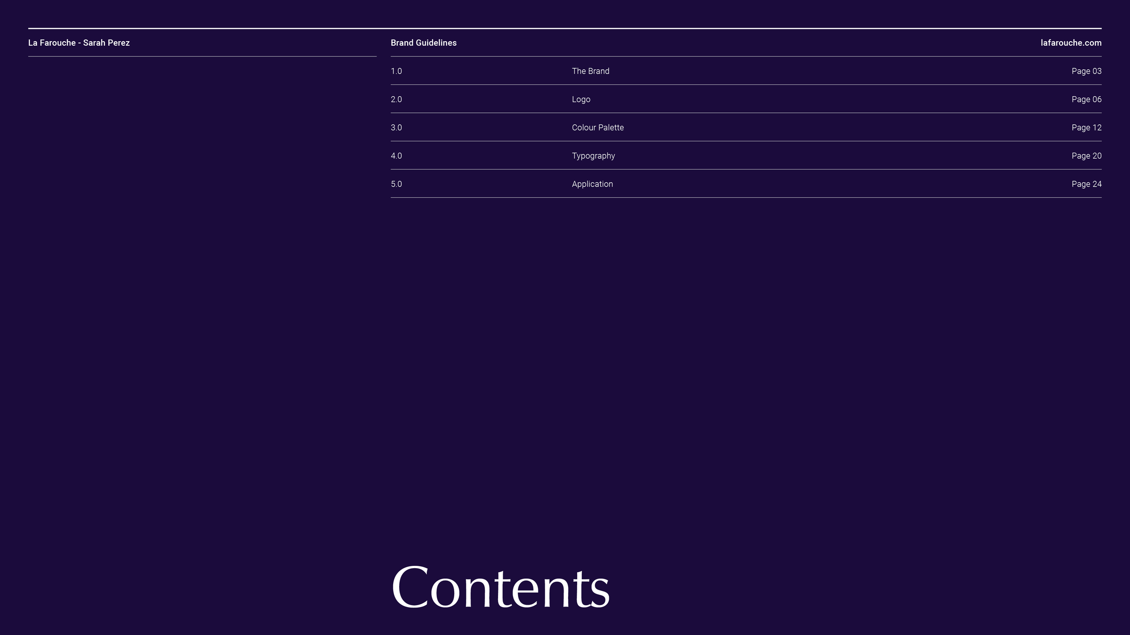The width and height of the screenshot is (1130, 635).
Task: Click section number 4.0
Action: click(x=396, y=156)
